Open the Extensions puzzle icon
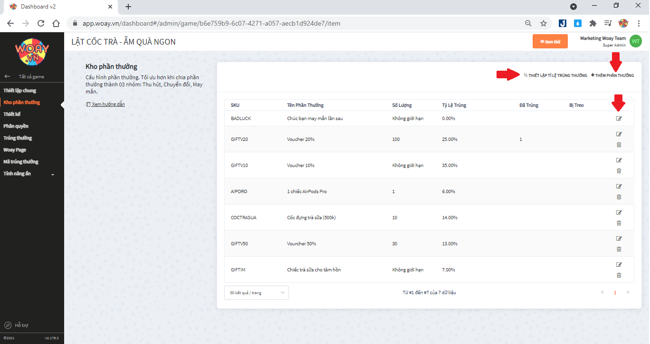This screenshot has width=650, height=344. coord(593,23)
